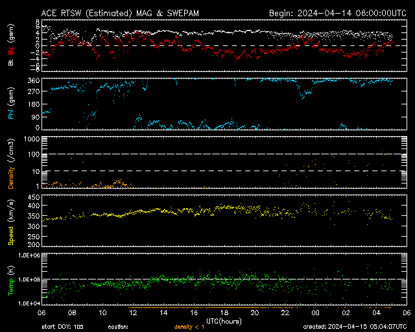
Task: Click the 1.0E+06 tick on Temp axis
Action: [29, 255]
